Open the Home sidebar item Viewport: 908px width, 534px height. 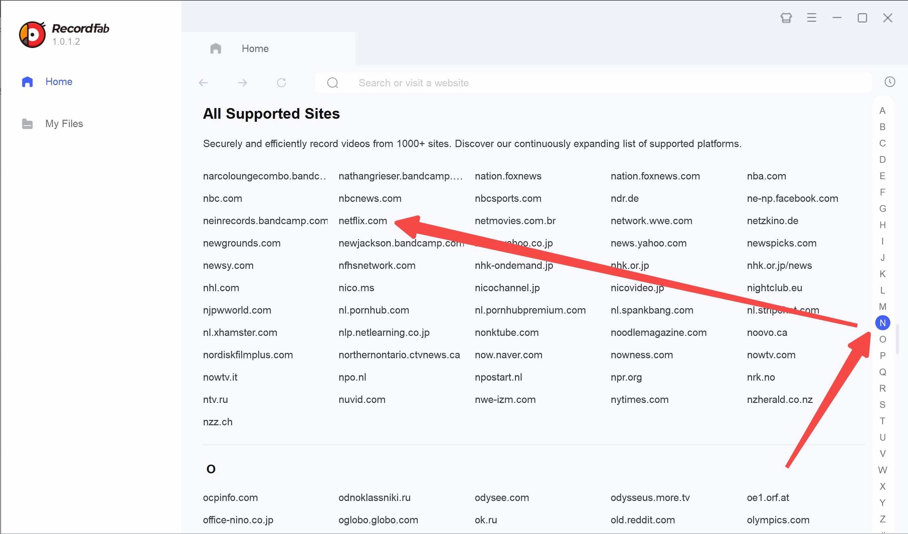47,82
